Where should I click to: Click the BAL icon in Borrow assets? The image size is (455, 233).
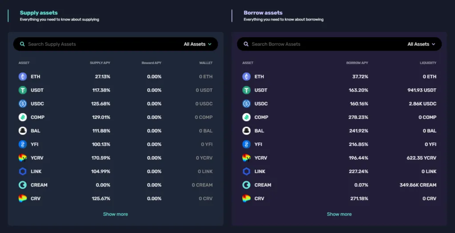tap(246, 130)
